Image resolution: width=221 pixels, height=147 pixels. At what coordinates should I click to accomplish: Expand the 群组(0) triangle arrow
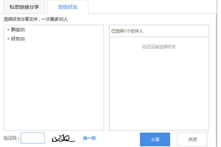8,30
